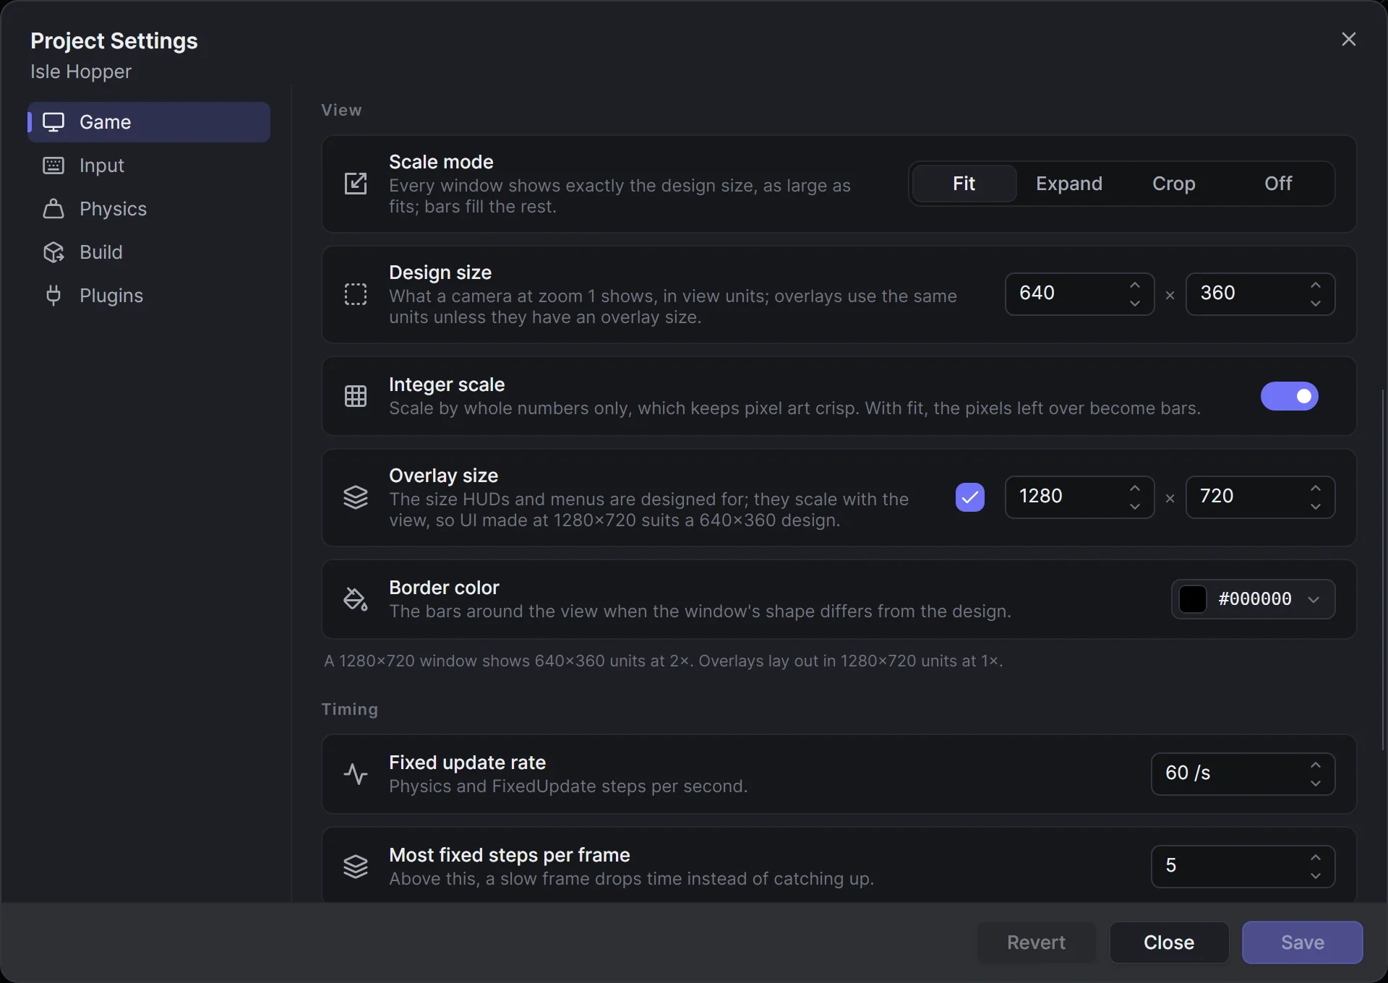Increase Overlay width 1280 with up arrow
This screenshot has height=983, width=1388.
1135,488
